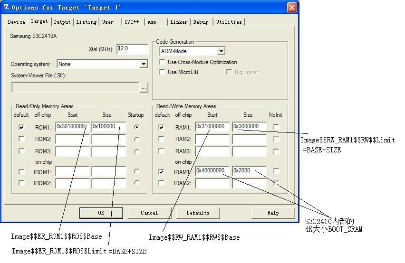Select the ROM2 Startup radio button
This screenshot has height=263, width=405.
tap(136, 140)
